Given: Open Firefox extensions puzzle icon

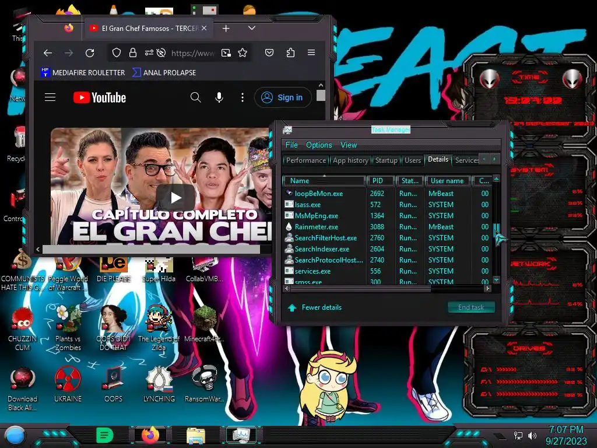Looking at the screenshot, I should point(290,52).
